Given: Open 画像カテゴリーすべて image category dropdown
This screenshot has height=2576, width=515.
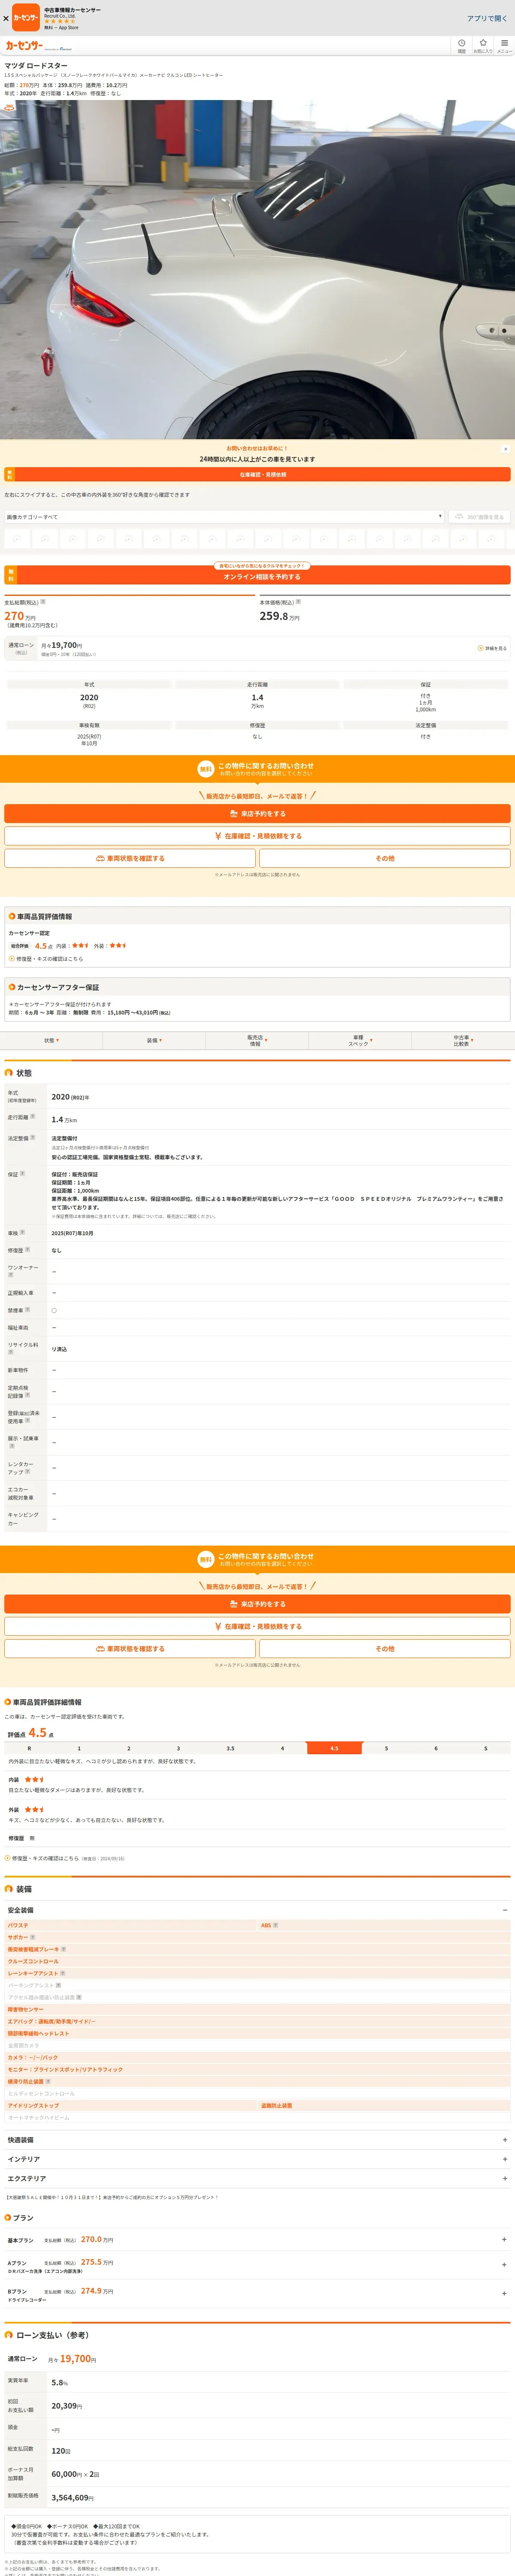Looking at the screenshot, I should pyautogui.click(x=224, y=517).
